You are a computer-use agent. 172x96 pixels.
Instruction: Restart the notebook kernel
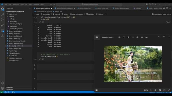65,14
